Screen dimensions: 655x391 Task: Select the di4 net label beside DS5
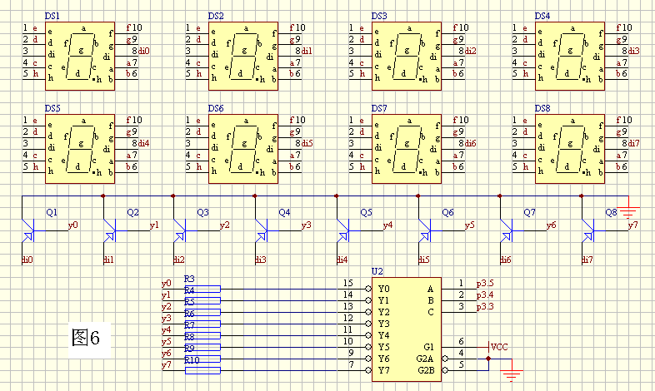click(x=143, y=143)
